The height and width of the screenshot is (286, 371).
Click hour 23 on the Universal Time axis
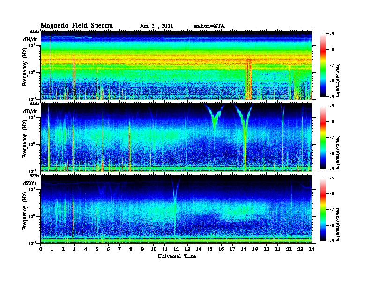pos(300,249)
